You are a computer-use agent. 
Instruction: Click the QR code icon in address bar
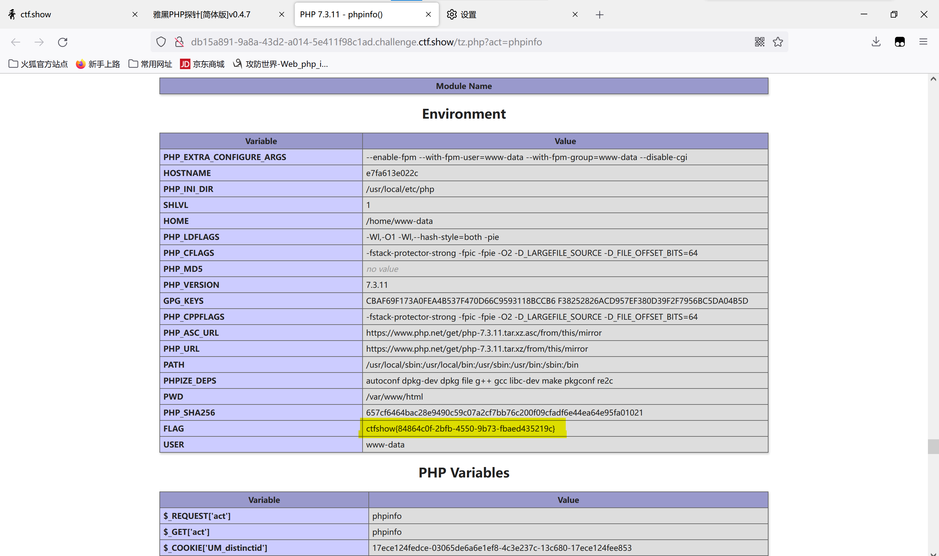[x=760, y=42]
